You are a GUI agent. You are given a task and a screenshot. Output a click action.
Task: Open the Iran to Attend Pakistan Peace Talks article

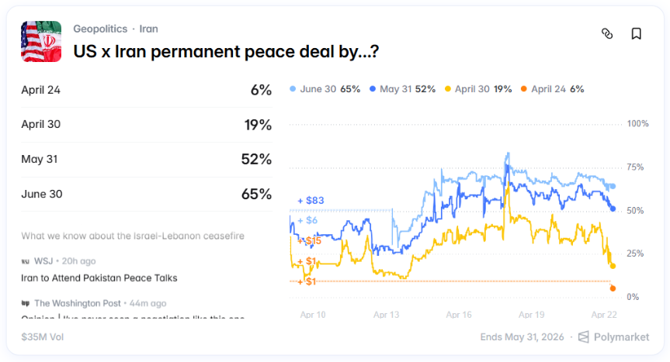[x=99, y=277]
